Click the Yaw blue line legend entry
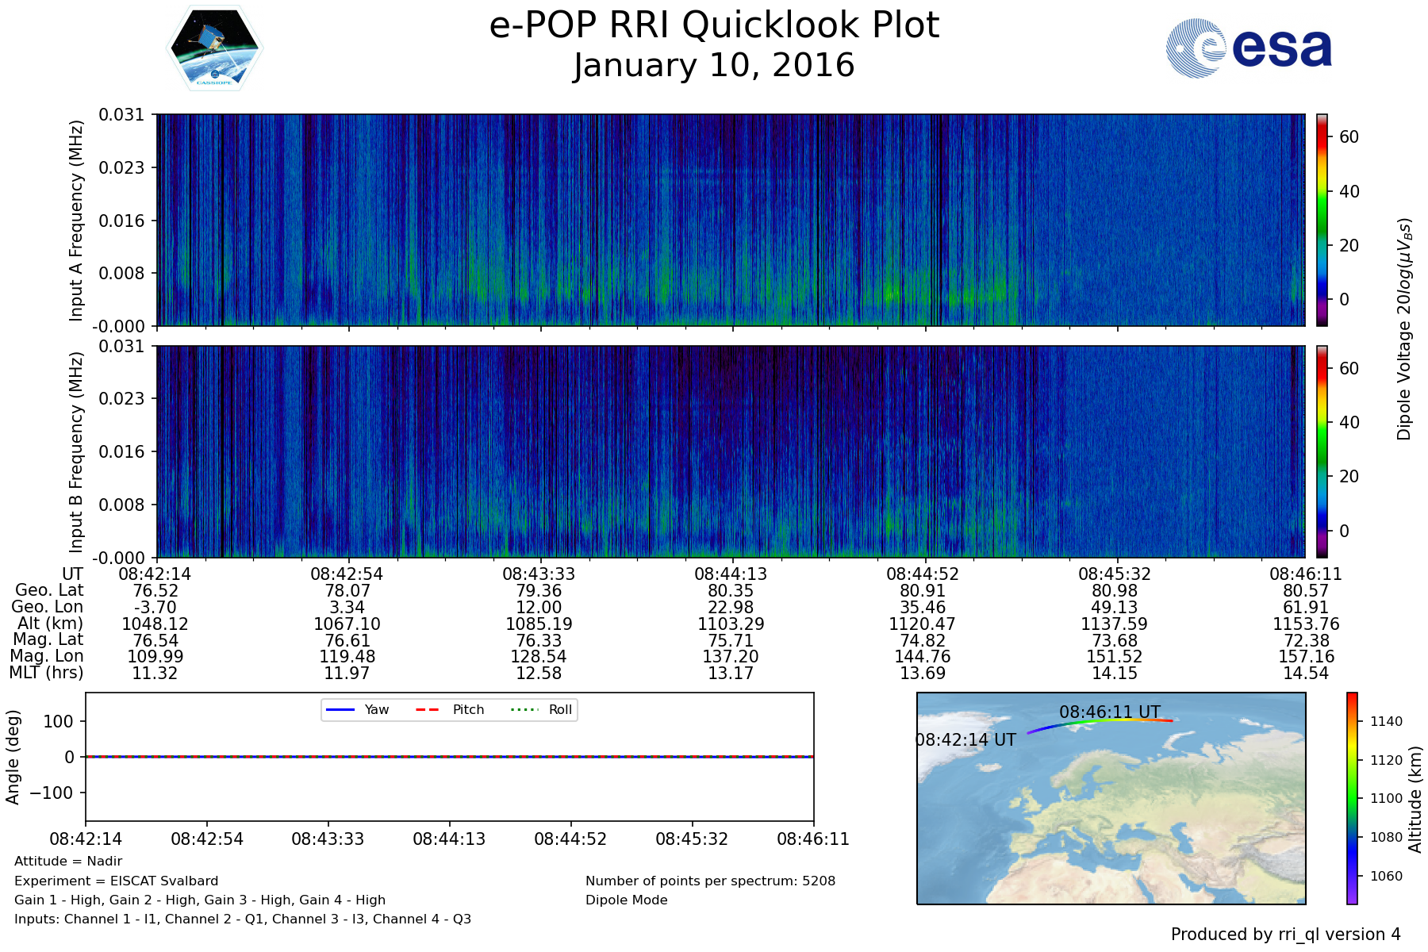This screenshot has height=952, width=1428. 357,709
